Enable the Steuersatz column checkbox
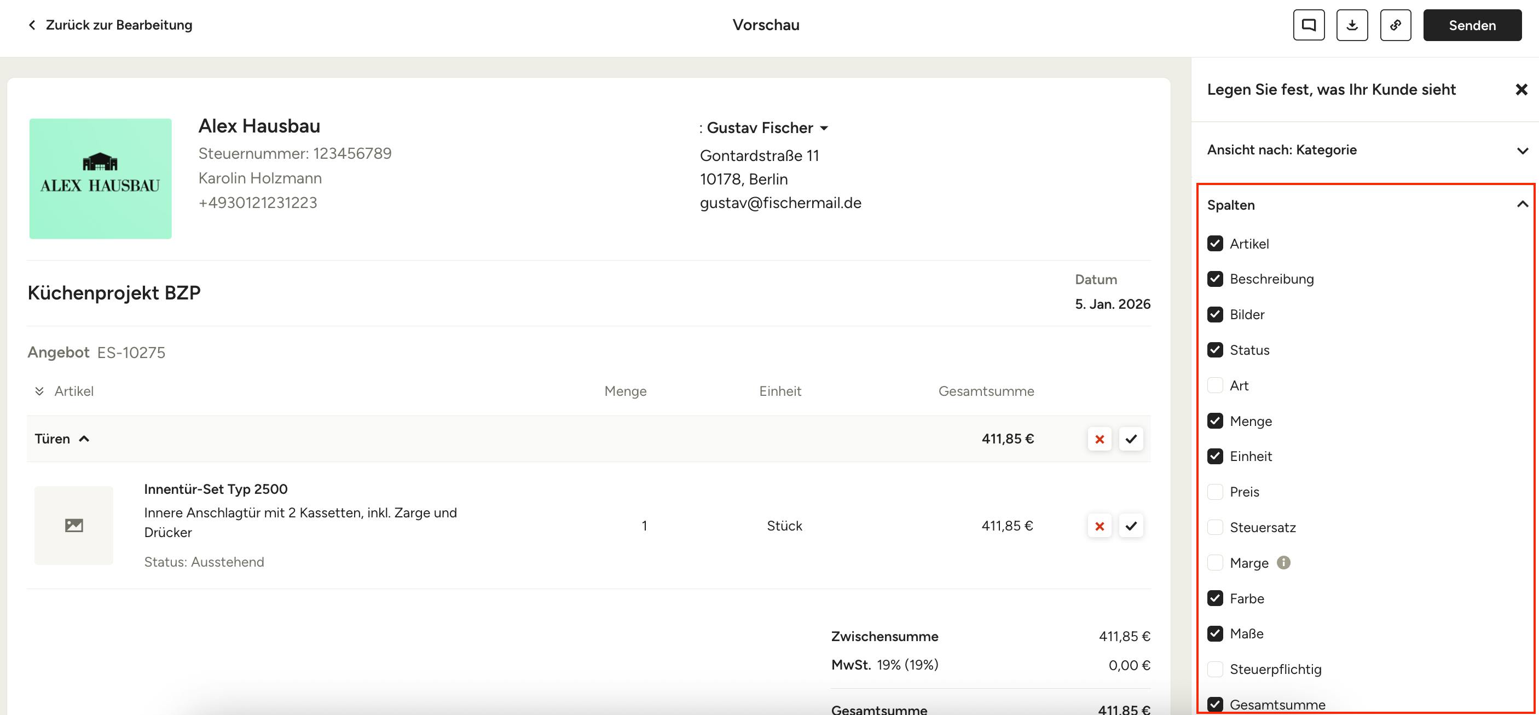Image resolution: width=1539 pixels, height=715 pixels. pyautogui.click(x=1215, y=527)
